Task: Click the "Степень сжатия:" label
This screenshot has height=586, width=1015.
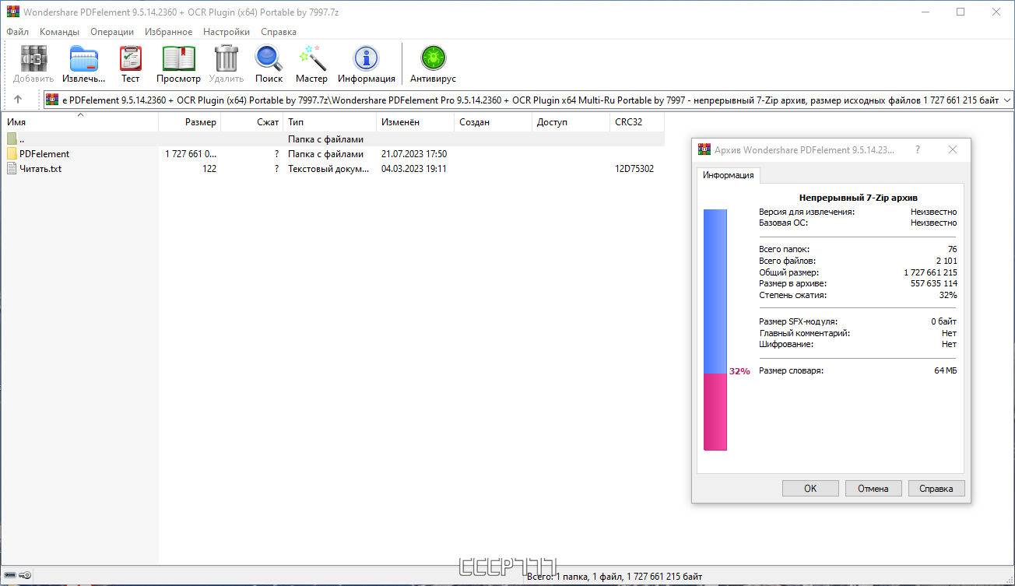Action: pos(793,296)
